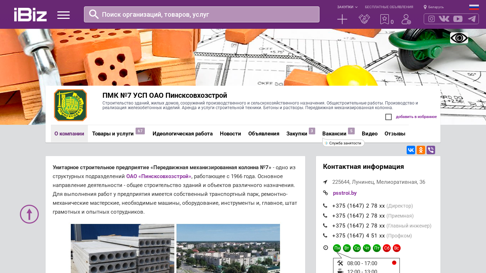Share page via VK button
Viewport: 486px width, 273px height.
point(411,150)
